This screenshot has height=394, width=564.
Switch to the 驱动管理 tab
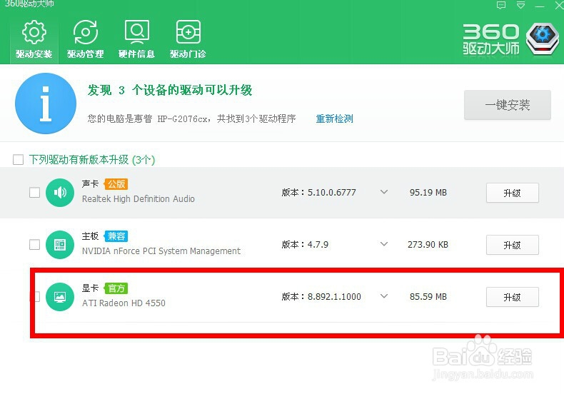[x=85, y=39]
